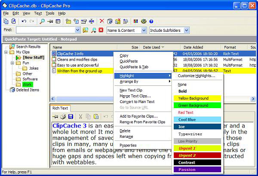
Task: Undo the last action
Action: click(x=24, y=21)
